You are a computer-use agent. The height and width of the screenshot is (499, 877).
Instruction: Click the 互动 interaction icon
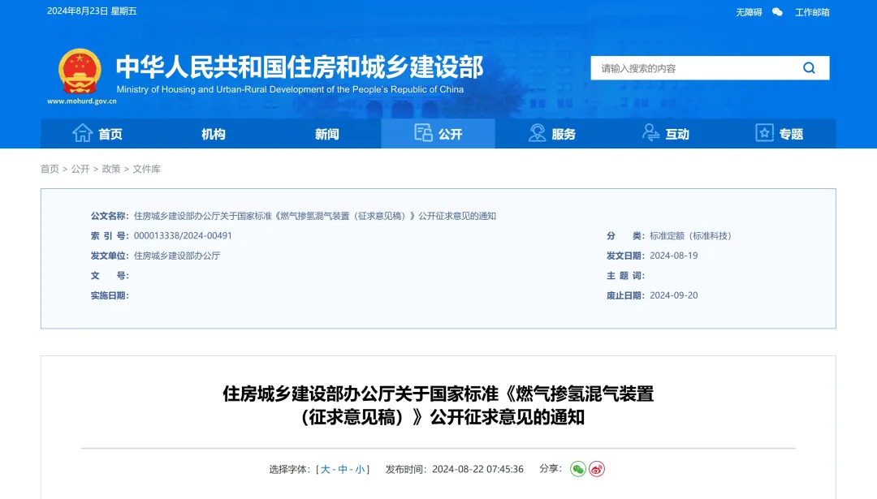click(650, 133)
